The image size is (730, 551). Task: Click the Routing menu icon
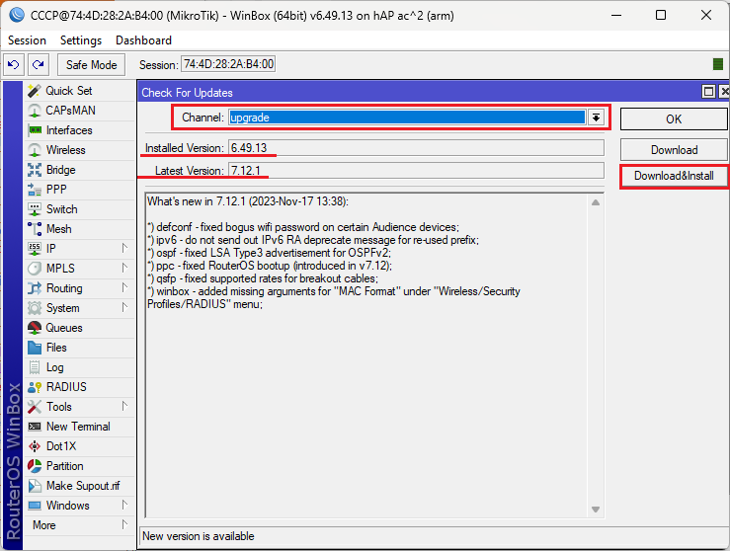click(34, 288)
